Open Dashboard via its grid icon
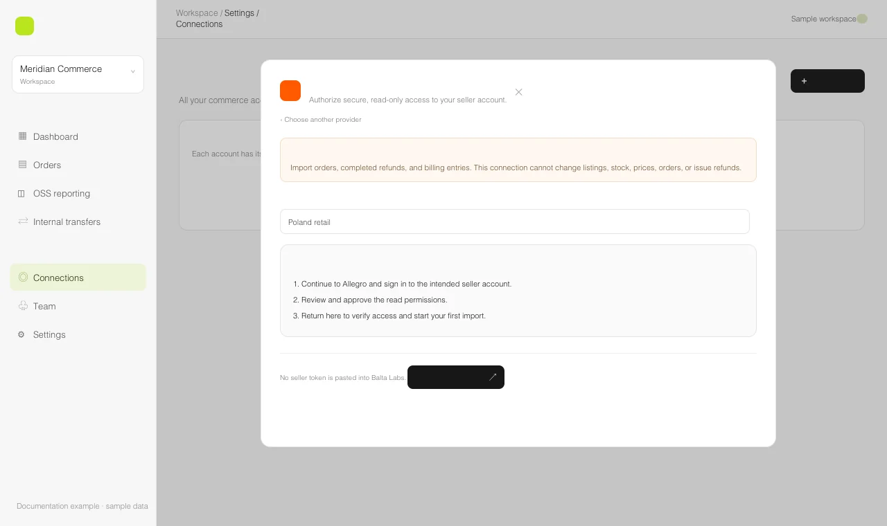This screenshot has width=887, height=526. tap(22, 136)
